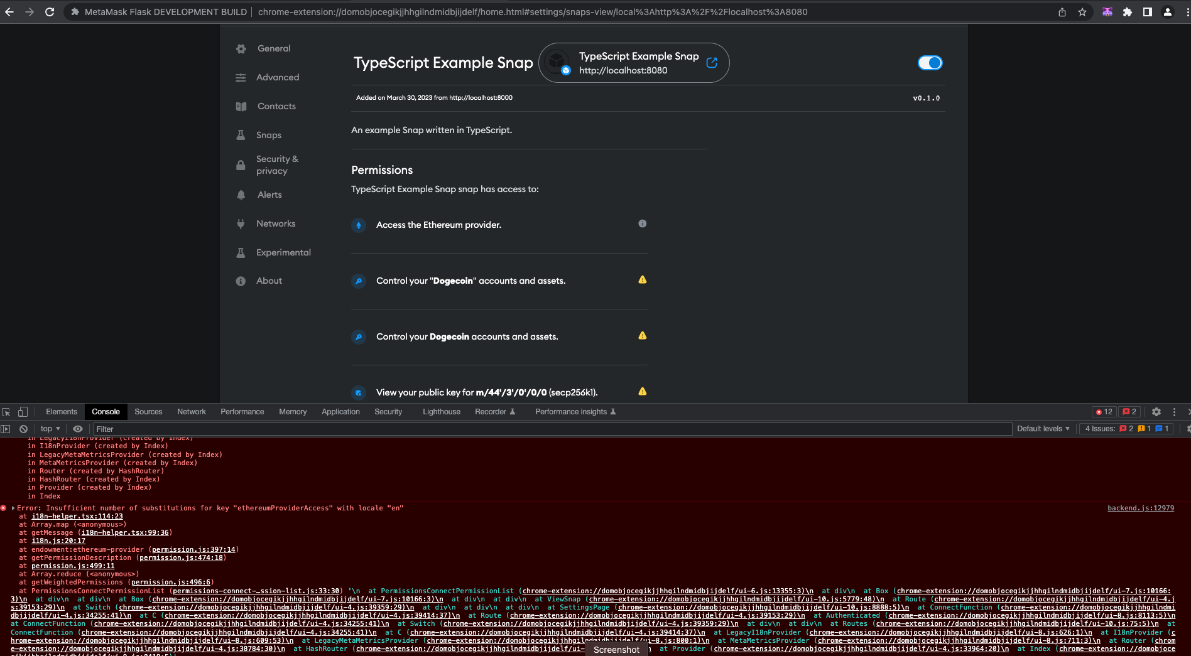Click the warning icon for quoted "Dogecoin" permission
The height and width of the screenshot is (656, 1191).
642,280
